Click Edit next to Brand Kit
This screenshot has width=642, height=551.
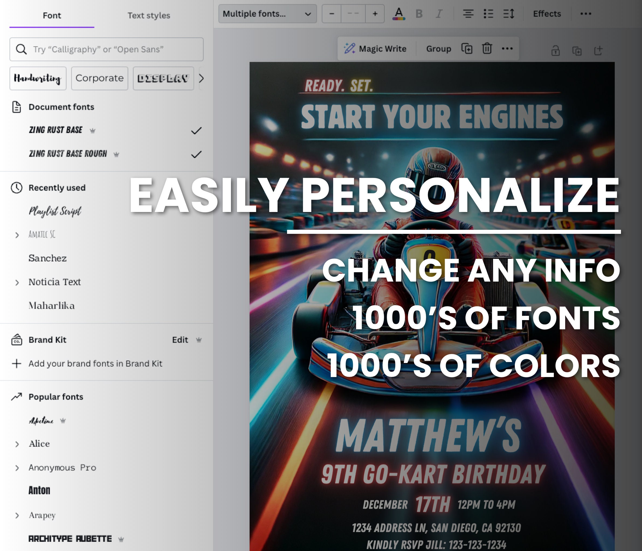coord(180,340)
